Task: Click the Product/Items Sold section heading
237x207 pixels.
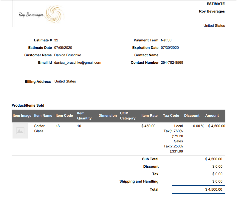Action: tap(28, 105)
